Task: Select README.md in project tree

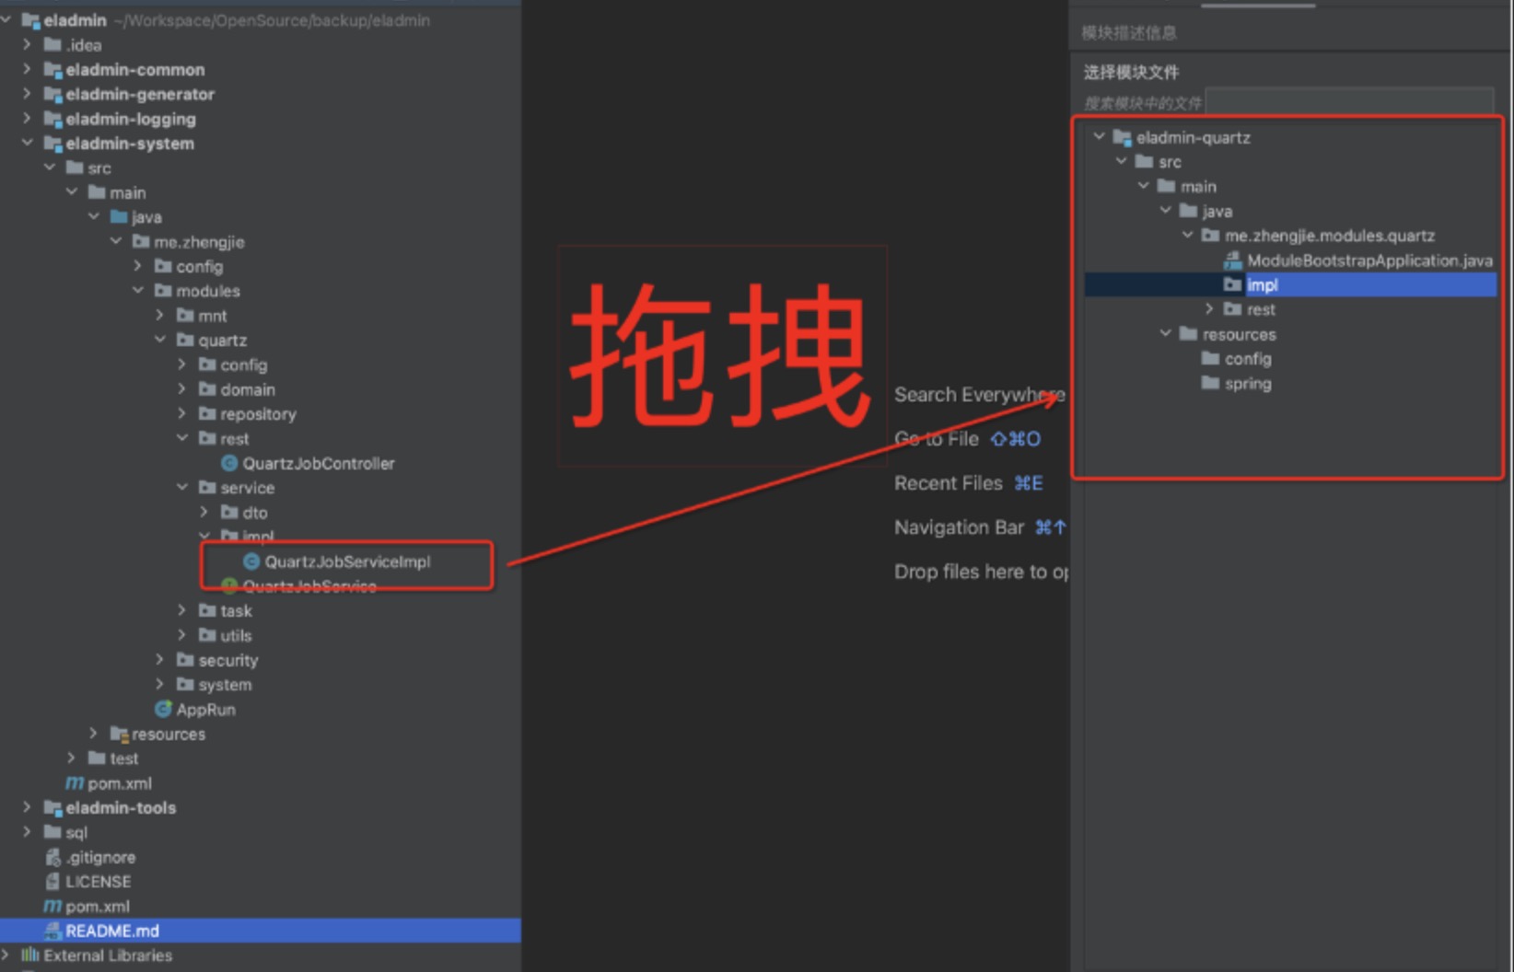Action: 261,931
